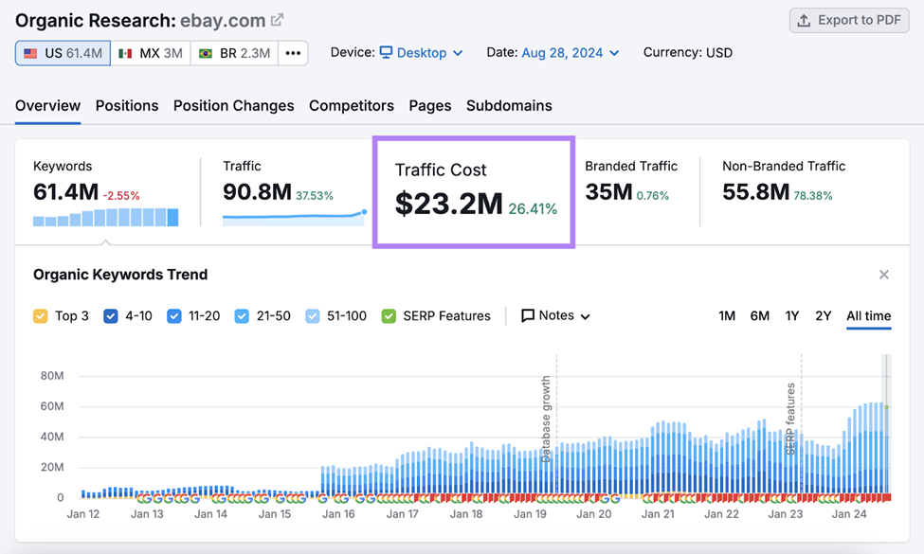The height and width of the screenshot is (554, 924).
Task: Switch to the Position Changes tab
Action: tap(233, 106)
